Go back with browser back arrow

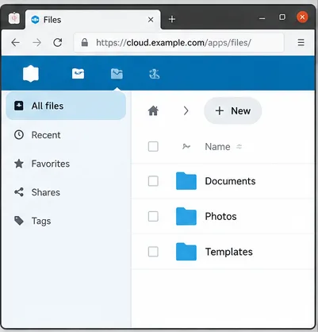click(16, 42)
